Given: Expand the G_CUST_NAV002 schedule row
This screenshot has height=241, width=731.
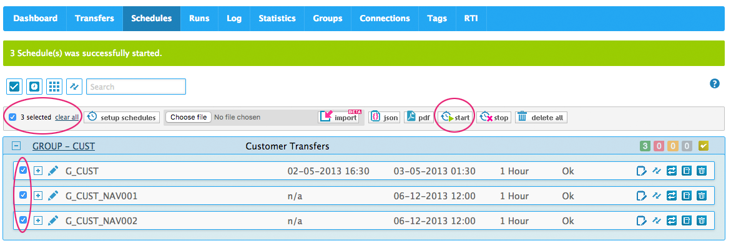Looking at the screenshot, I should point(38,220).
